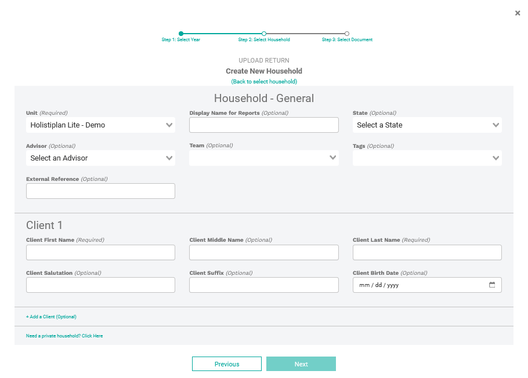Expand the Team dropdown

click(263, 158)
